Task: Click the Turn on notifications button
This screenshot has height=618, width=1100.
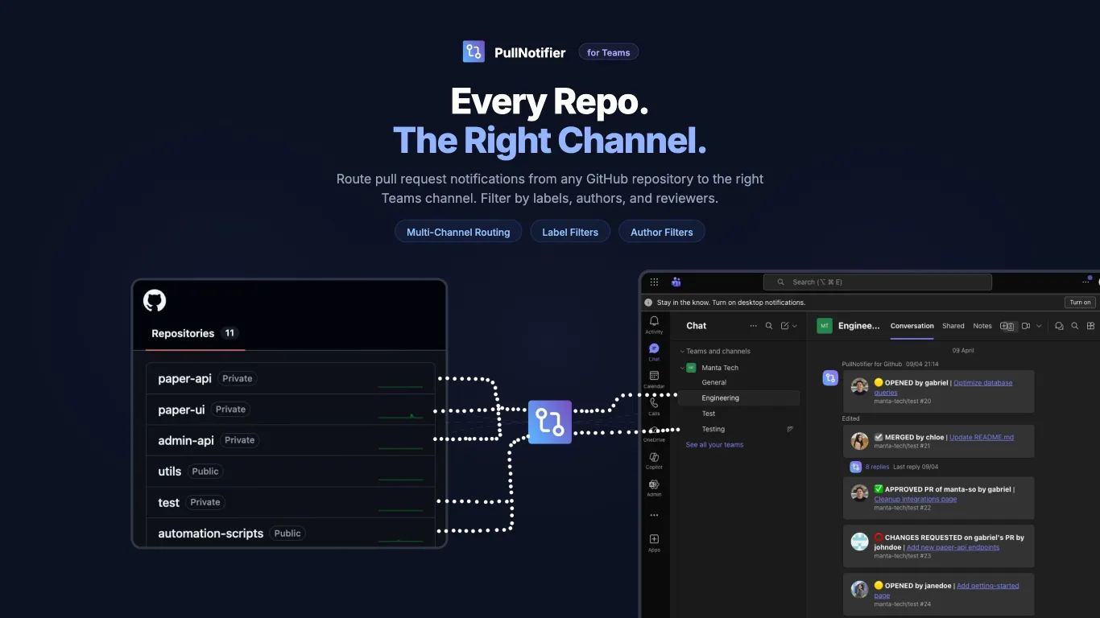Action: click(x=1080, y=303)
